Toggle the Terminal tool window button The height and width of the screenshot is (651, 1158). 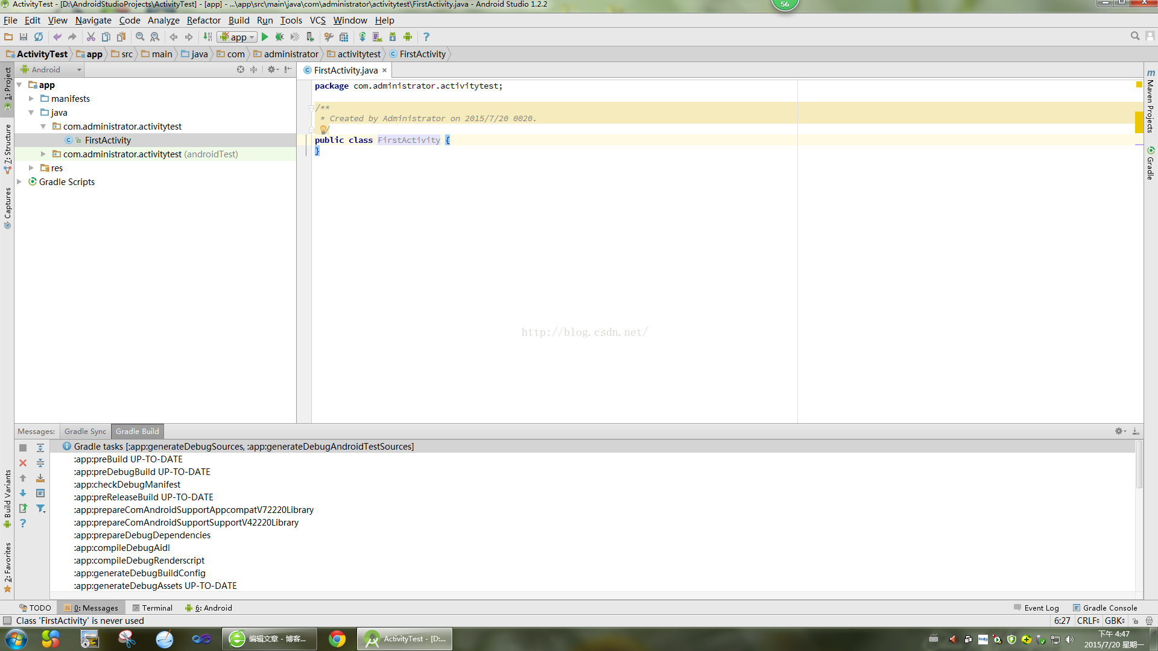coord(153,608)
